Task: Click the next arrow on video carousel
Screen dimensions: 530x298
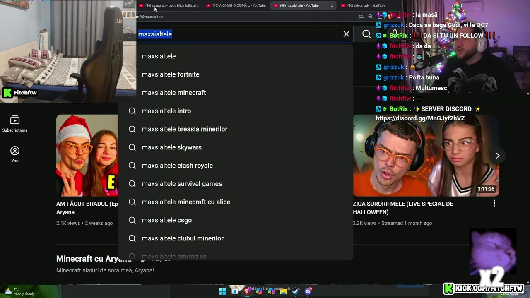Action: point(498,156)
